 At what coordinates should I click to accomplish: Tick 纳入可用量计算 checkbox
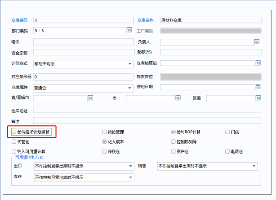point(14,151)
